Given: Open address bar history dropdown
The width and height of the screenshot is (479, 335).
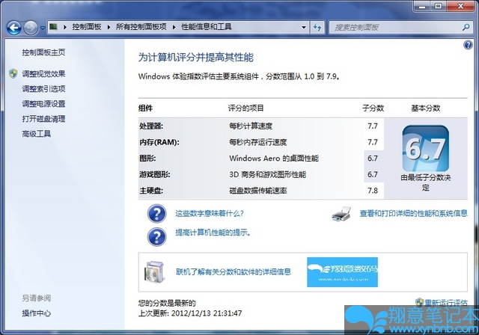Looking at the screenshot, I should click(304, 27).
